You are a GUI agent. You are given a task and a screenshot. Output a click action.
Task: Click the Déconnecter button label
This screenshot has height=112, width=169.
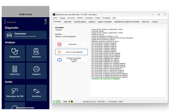pyautogui.click(x=72, y=44)
